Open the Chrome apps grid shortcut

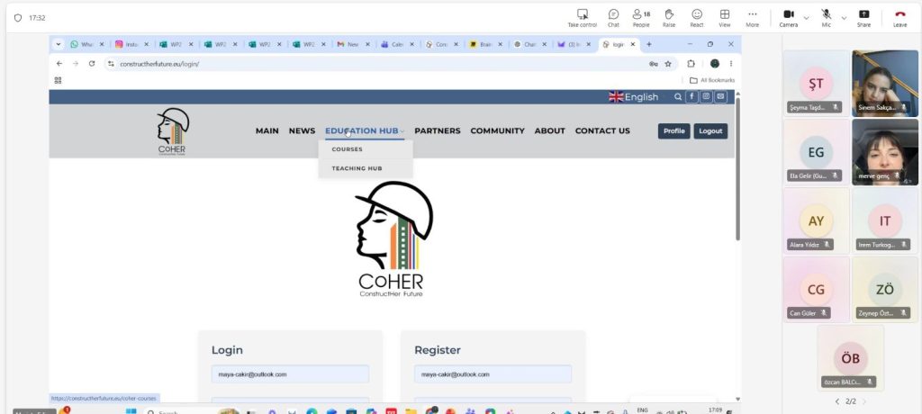58,80
